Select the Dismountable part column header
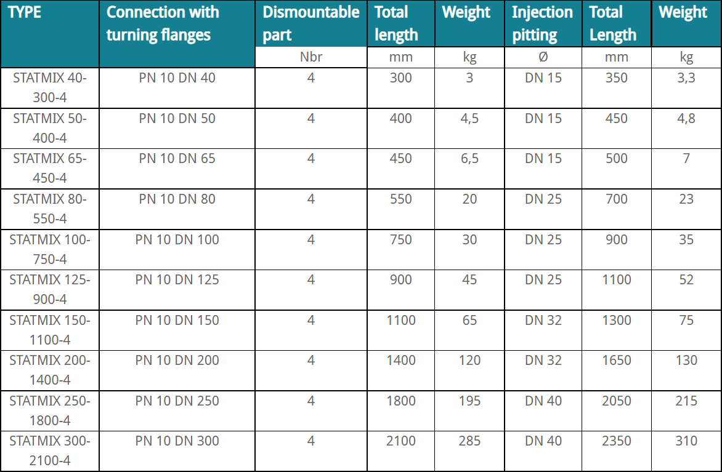 [x=310, y=23]
